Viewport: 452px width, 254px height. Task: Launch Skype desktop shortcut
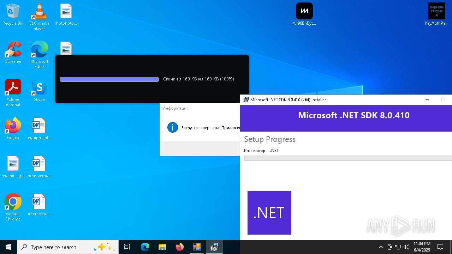39,91
